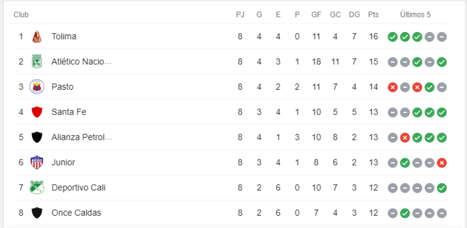This screenshot has height=228, width=467.
Task: Click the Club column header
Action: tap(21, 14)
